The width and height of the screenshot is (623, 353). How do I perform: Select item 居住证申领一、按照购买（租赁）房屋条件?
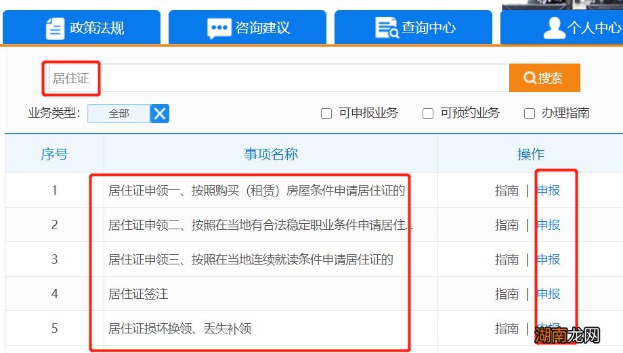coord(256,191)
